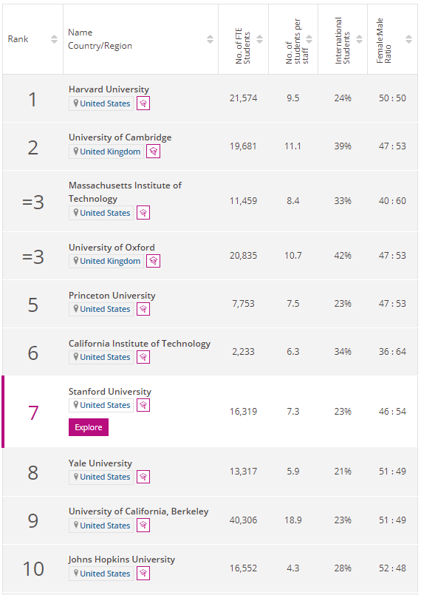Click graduation cap icon for Stanford University

[143, 405]
